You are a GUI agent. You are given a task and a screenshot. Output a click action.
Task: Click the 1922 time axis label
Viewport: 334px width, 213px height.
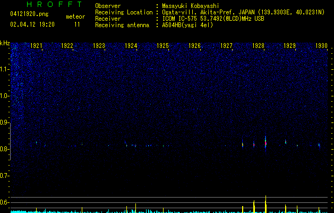67,46
